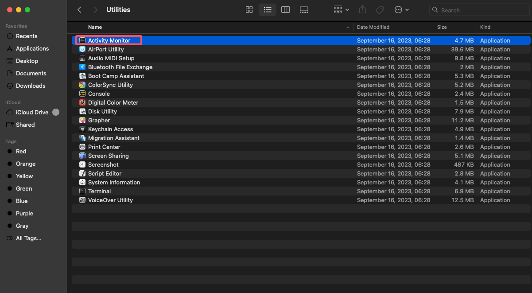Click the Grapher app icon

point(82,120)
